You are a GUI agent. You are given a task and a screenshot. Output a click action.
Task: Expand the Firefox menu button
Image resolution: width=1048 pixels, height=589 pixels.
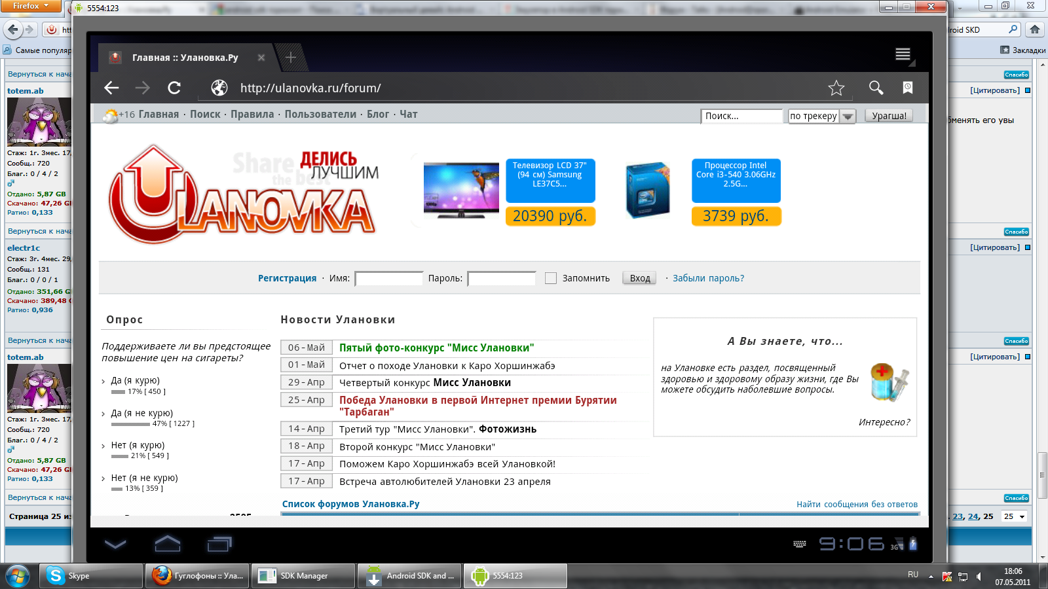coord(31,6)
